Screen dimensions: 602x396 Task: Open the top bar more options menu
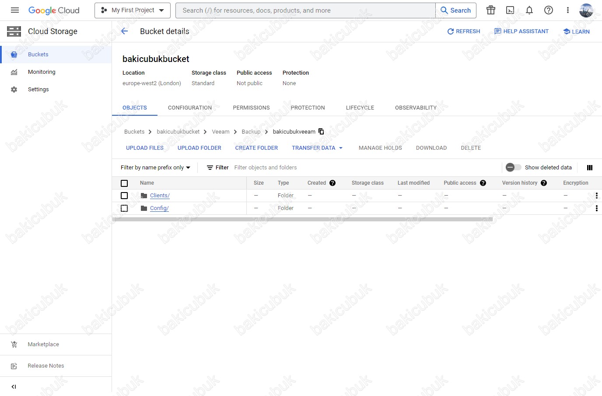(x=568, y=10)
